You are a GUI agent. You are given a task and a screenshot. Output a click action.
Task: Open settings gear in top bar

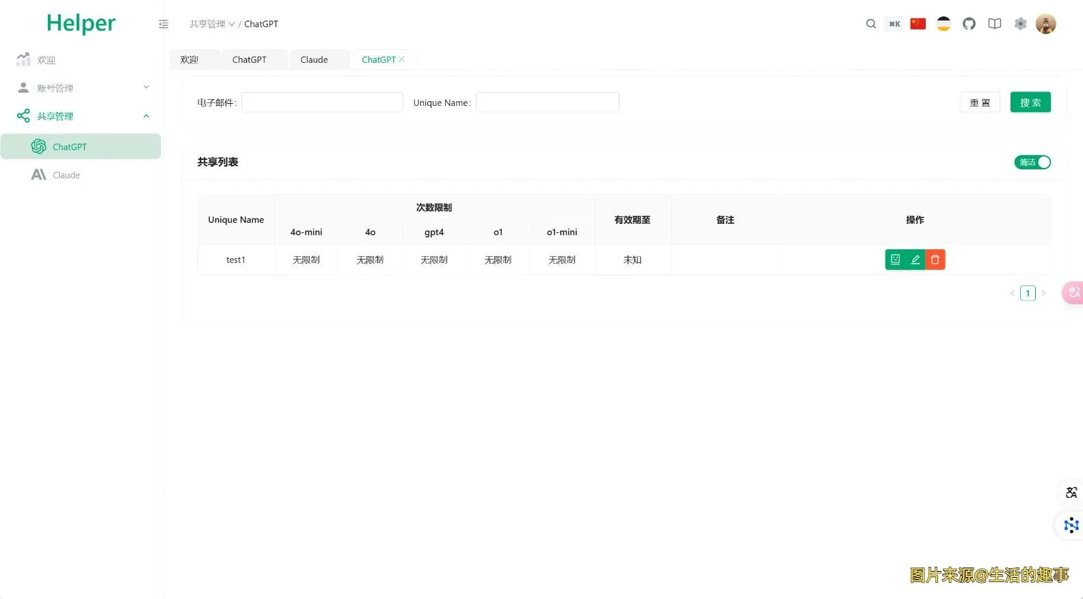(1020, 24)
